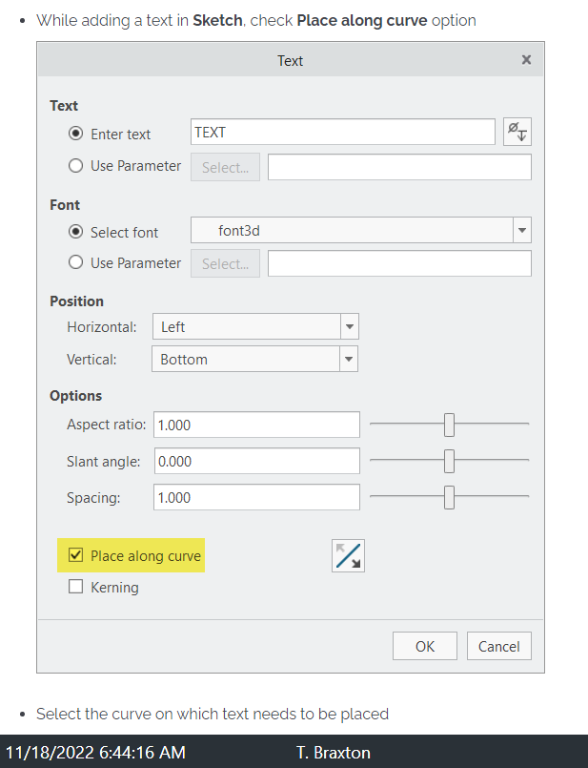Click the Spacing slider handle
The width and height of the screenshot is (588, 768).
click(449, 497)
